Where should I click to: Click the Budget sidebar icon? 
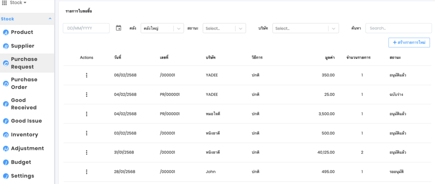coord(6,162)
